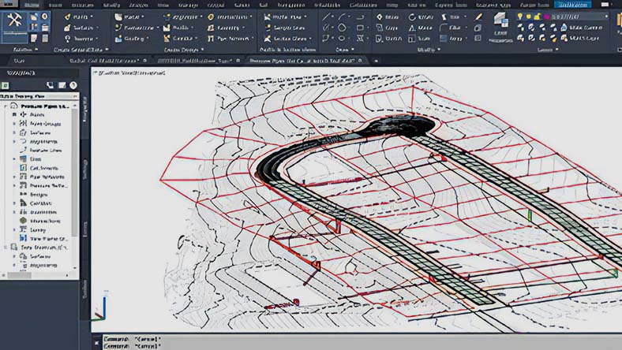Select the Move modify tool
This screenshot has height=350, width=622.
[x=388, y=17]
